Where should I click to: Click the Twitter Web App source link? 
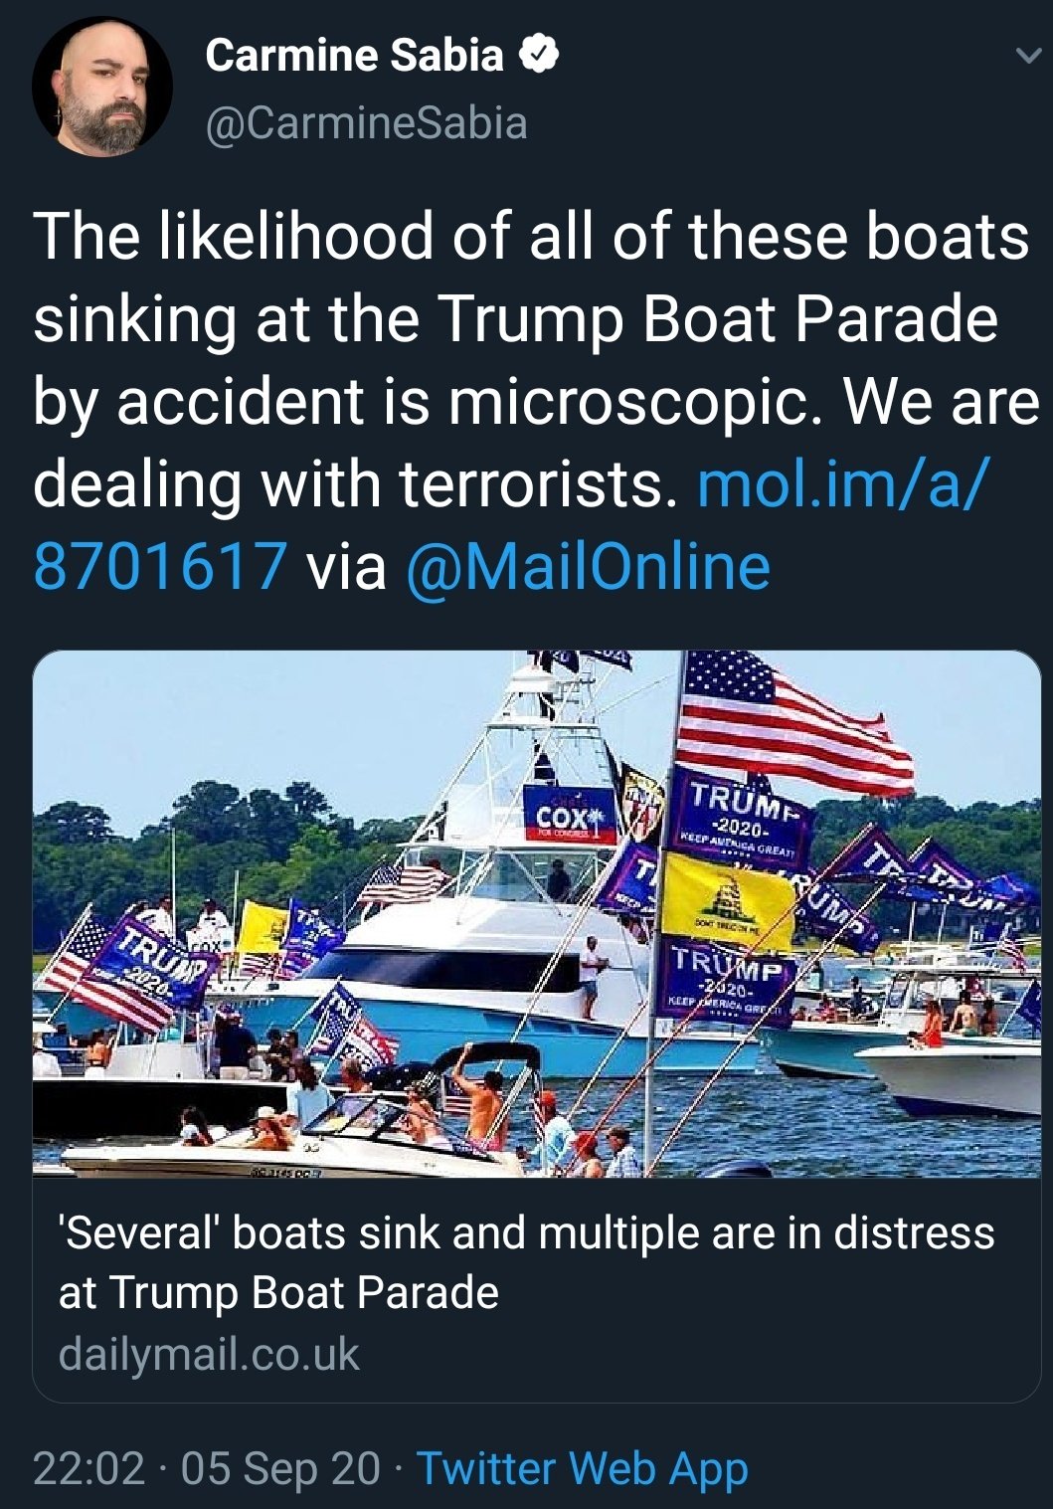coord(582,1469)
